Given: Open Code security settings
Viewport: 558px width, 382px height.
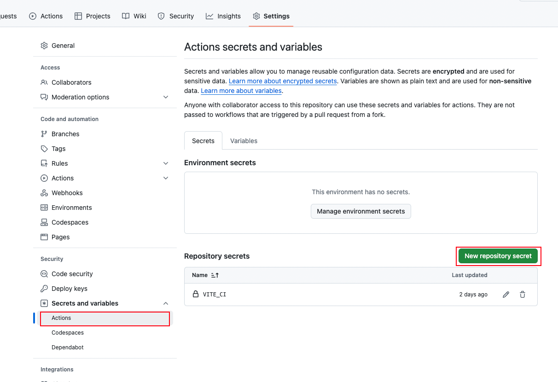Looking at the screenshot, I should (x=72, y=274).
